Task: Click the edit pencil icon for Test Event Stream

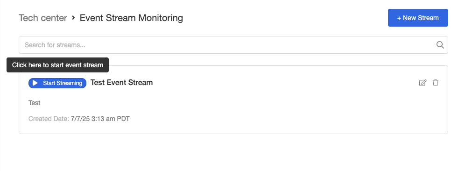Action: coord(423,83)
